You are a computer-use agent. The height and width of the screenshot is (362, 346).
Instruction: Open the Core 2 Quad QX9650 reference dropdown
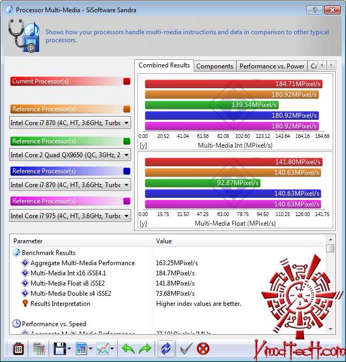click(x=70, y=155)
